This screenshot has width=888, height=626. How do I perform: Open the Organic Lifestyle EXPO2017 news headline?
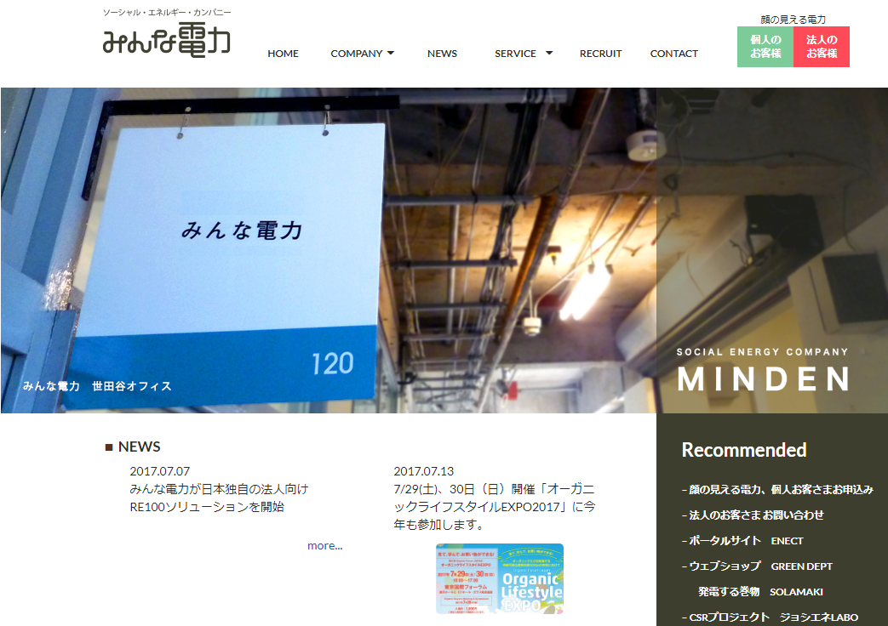pos(494,507)
